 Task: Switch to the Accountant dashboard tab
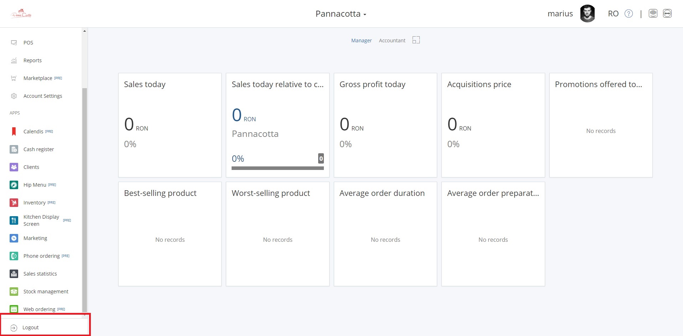(392, 41)
